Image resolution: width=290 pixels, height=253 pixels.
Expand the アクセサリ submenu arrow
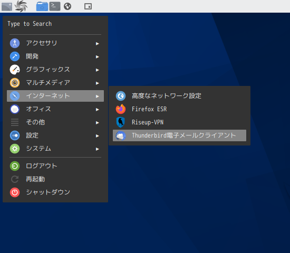click(98, 44)
